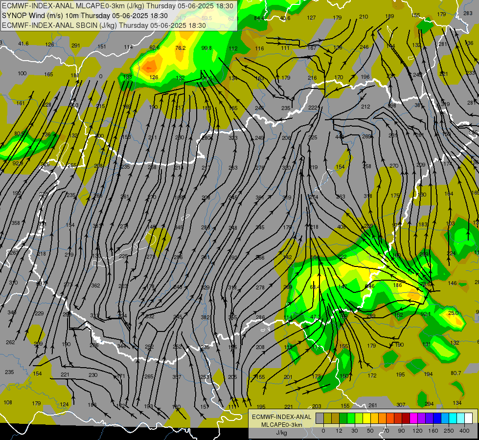
Task: Click the map value 63.4
Action: (x=315, y=287)
